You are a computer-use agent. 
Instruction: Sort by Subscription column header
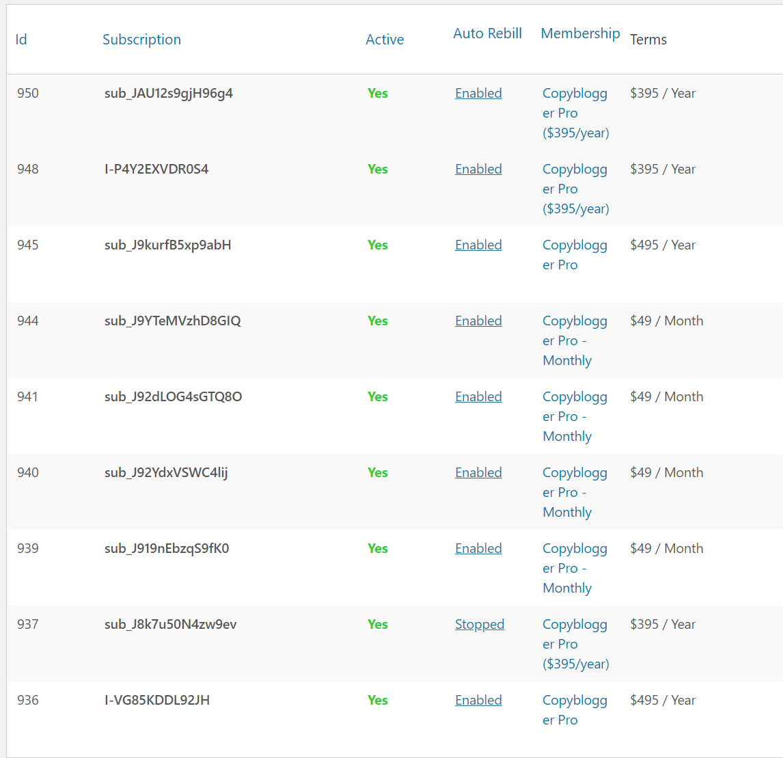(142, 40)
